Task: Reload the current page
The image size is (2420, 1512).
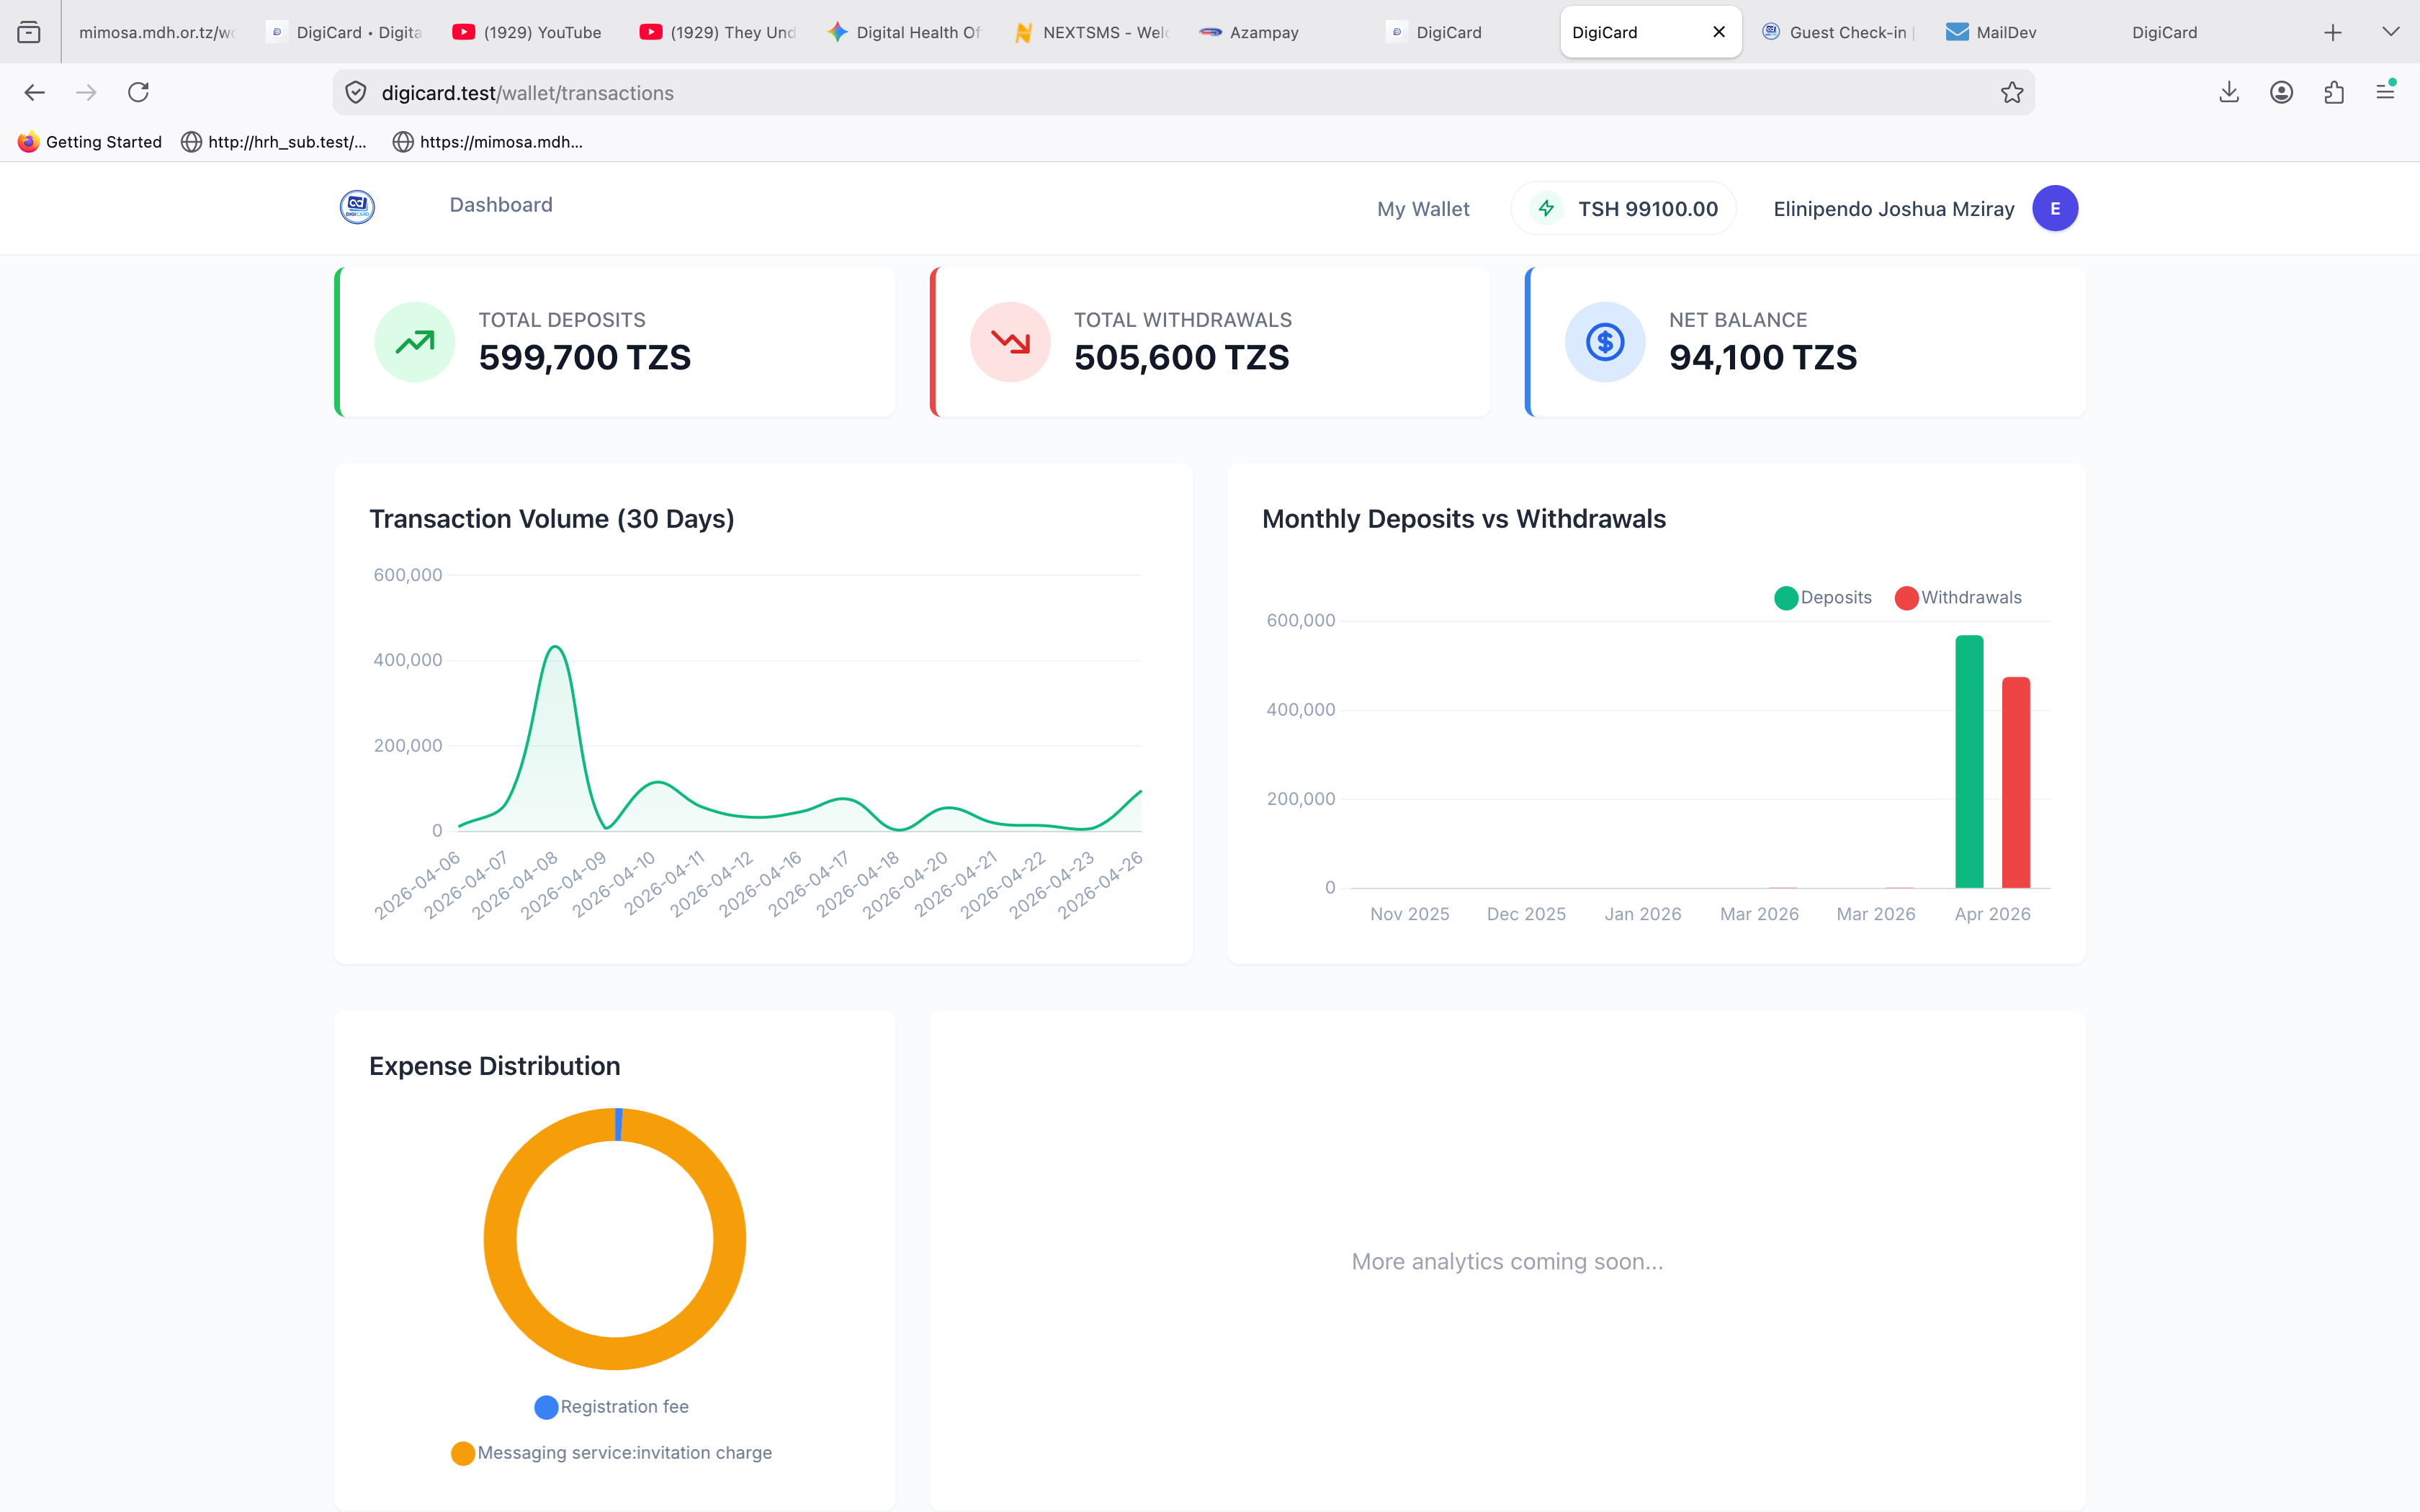Action: 139,93
